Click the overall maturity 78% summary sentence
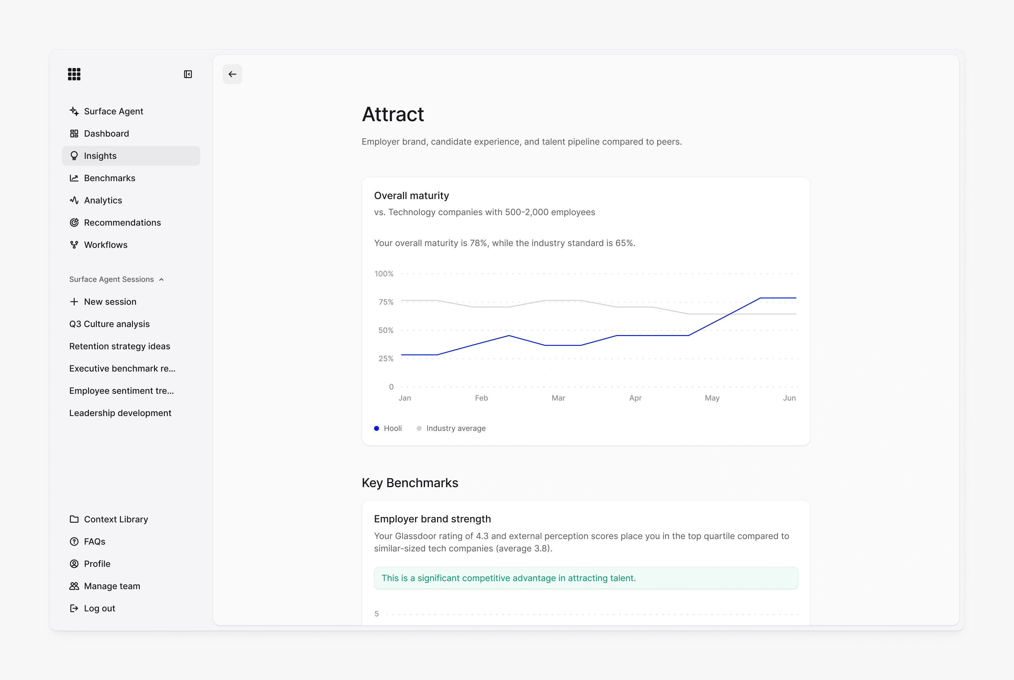This screenshot has height=680, width=1014. point(505,243)
